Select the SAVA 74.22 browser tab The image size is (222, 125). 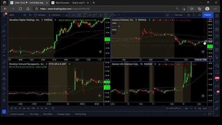point(29,3)
